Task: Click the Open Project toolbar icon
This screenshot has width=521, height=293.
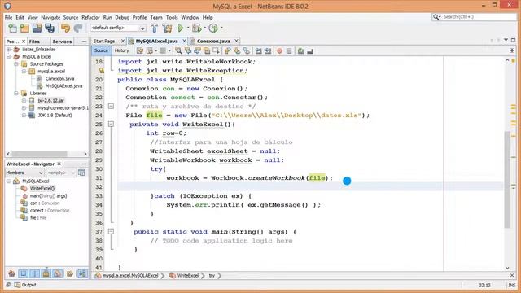Action: coord(37,28)
